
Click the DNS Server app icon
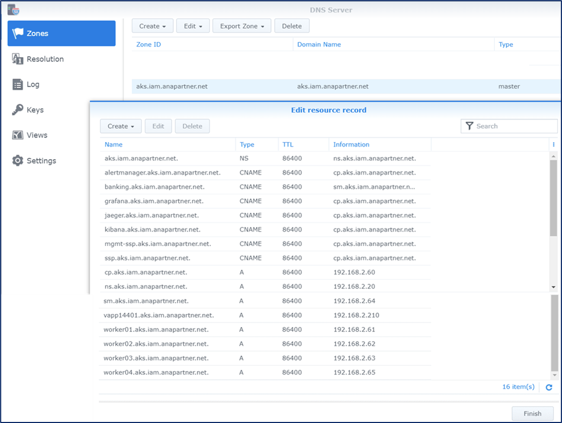(14, 9)
